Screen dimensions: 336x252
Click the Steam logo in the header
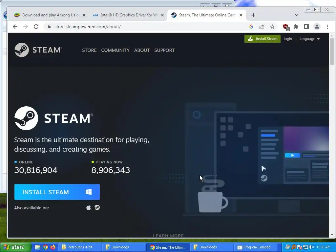coord(38,50)
